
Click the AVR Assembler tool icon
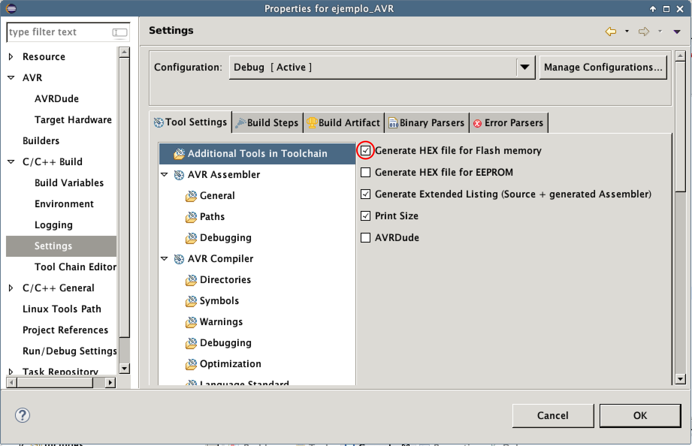click(x=179, y=175)
